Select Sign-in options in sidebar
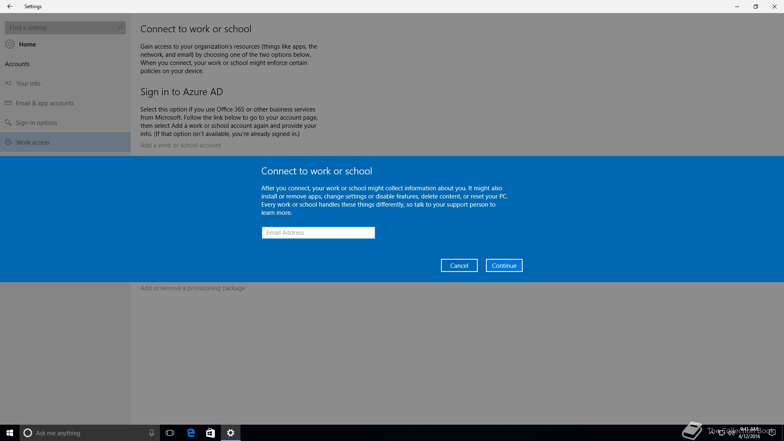Viewport: 784px width, 441px height. pyautogui.click(x=36, y=123)
